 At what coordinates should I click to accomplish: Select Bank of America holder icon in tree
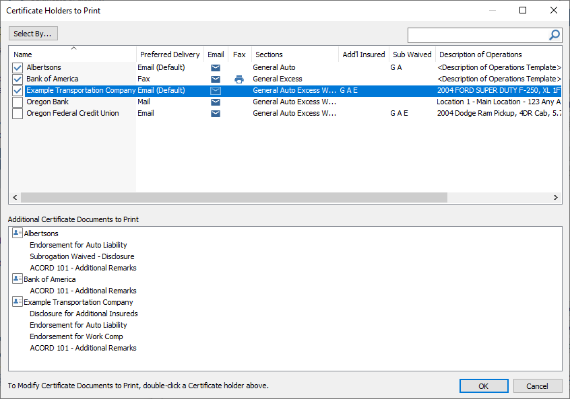(x=18, y=279)
